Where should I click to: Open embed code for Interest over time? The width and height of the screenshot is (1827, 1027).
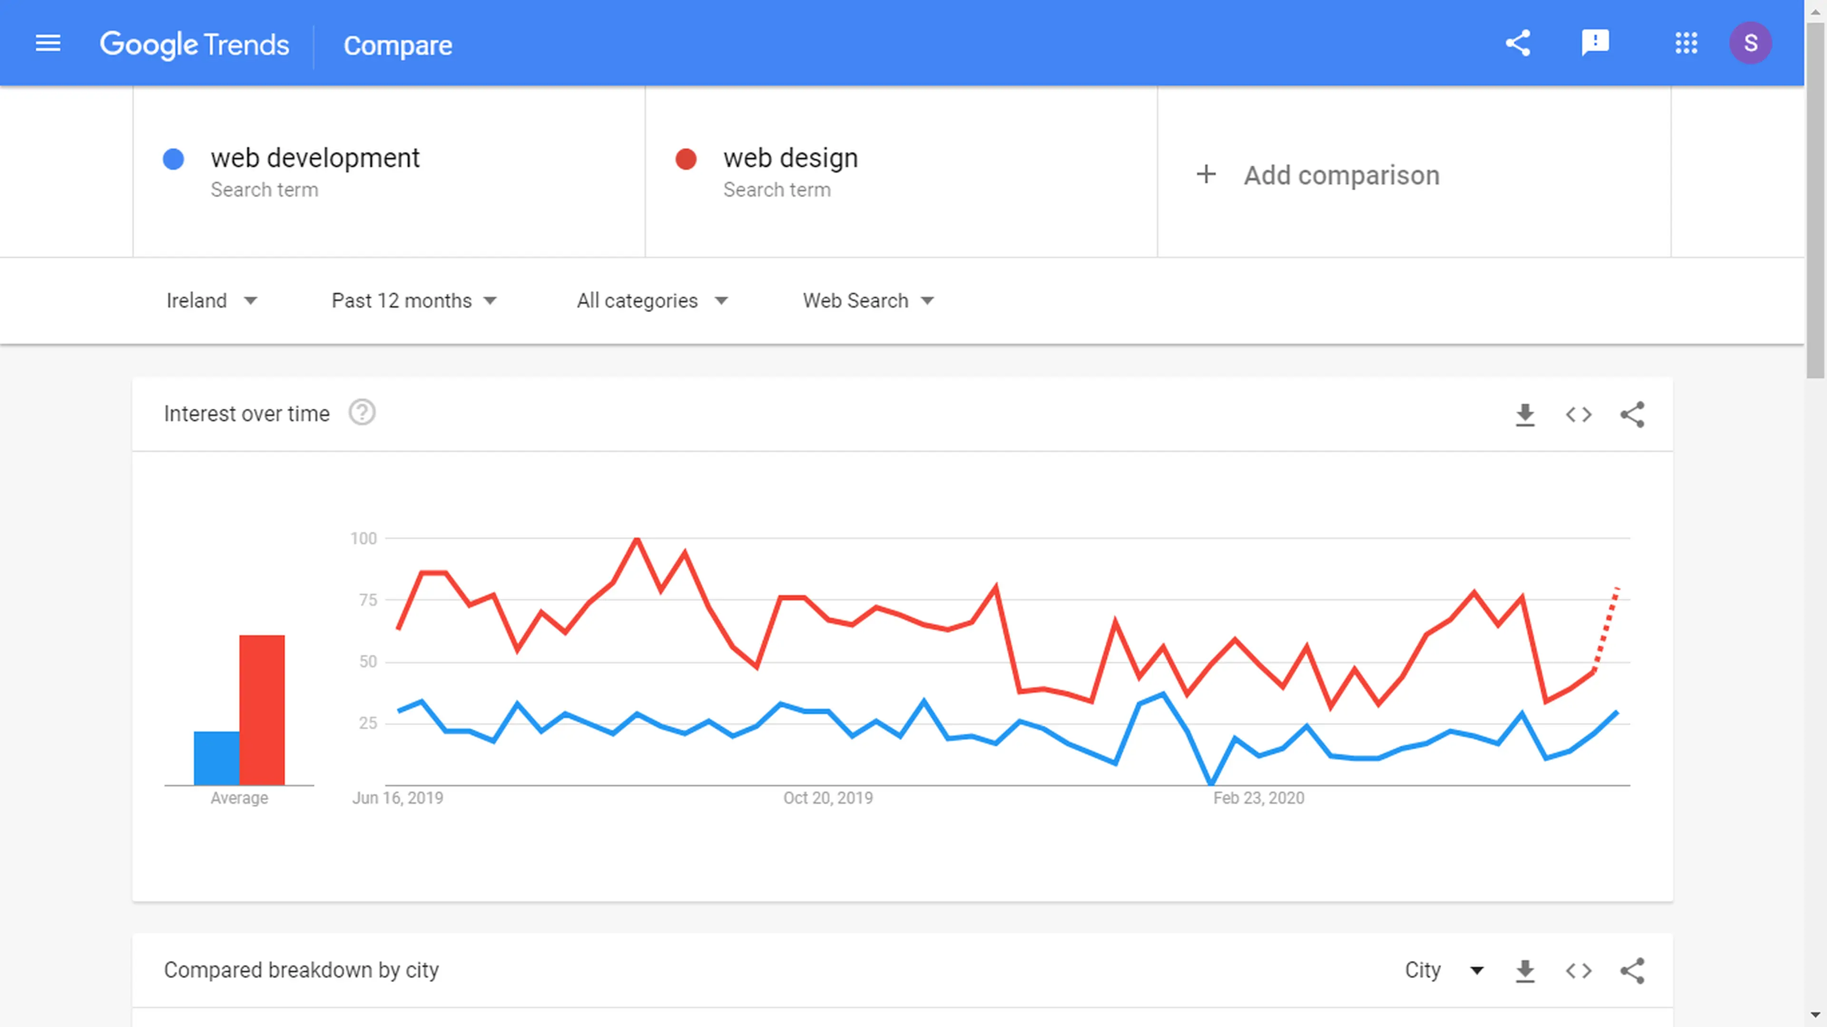tap(1579, 414)
